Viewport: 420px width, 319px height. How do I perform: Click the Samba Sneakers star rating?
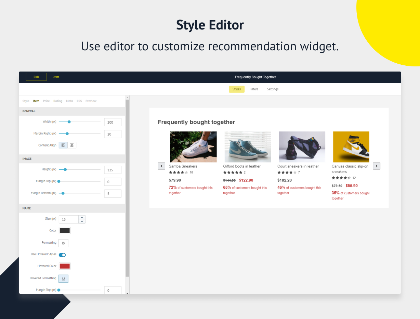pos(178,173)
